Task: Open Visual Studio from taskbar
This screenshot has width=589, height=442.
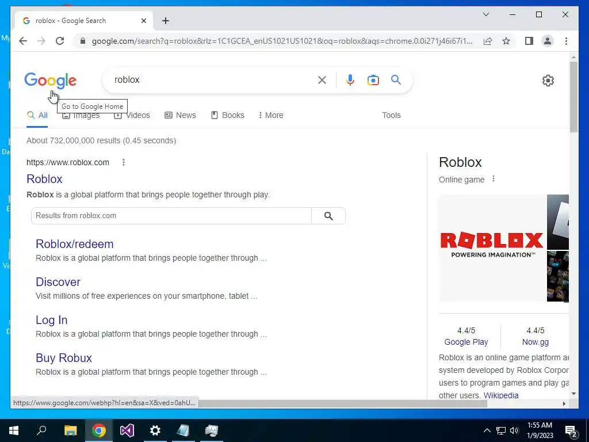Action: pyautogui.click(x=127, y=430)
